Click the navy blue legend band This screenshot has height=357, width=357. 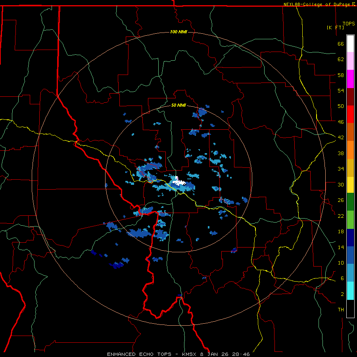(x=350, y=238)
